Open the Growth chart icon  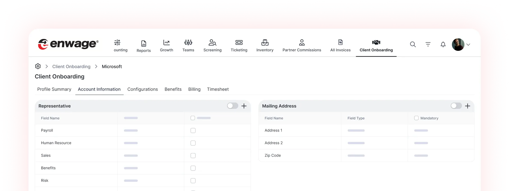click(x=166, y=43)
